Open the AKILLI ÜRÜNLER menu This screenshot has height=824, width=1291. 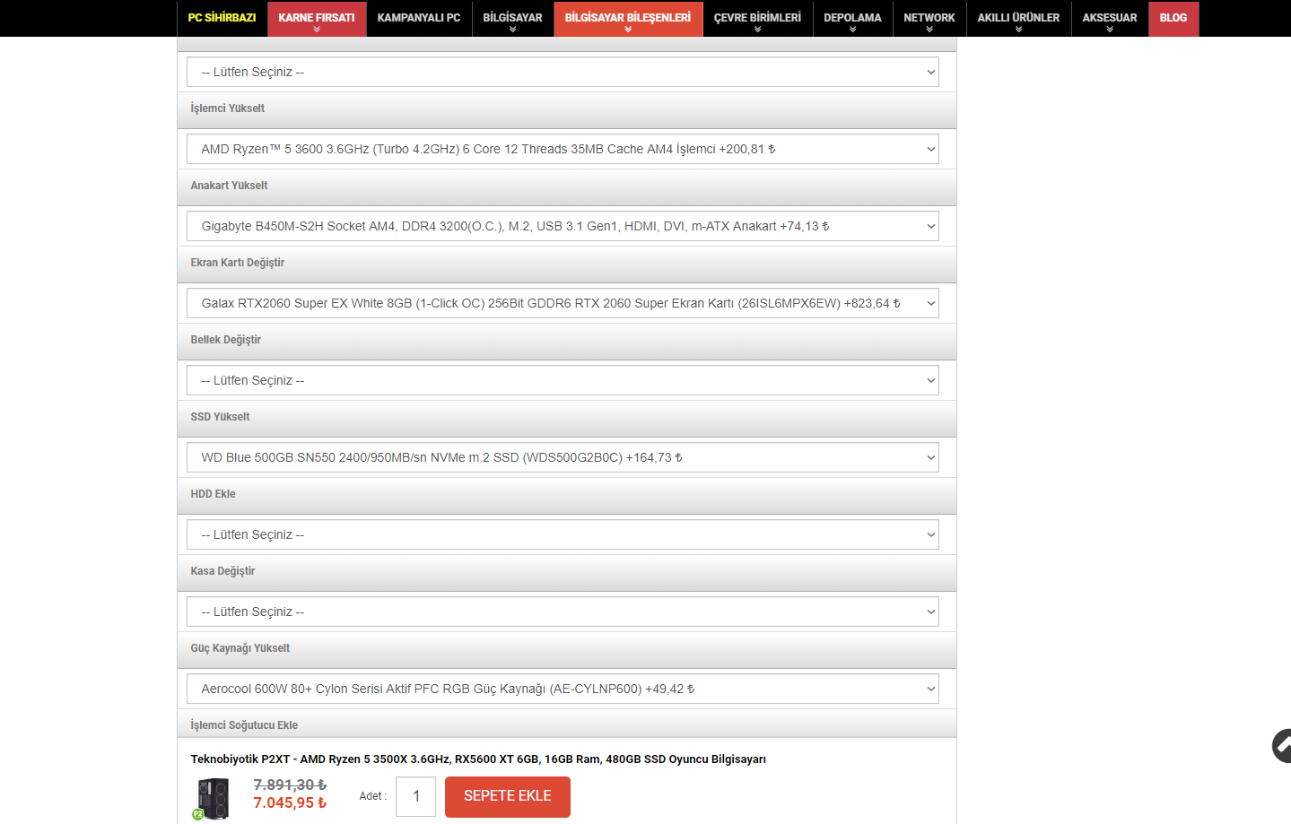coord(1019,18)
